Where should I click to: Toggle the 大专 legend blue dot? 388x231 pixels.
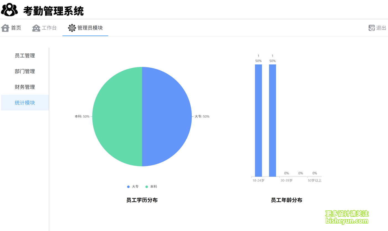pyautogui.click(x=128, y=187)
